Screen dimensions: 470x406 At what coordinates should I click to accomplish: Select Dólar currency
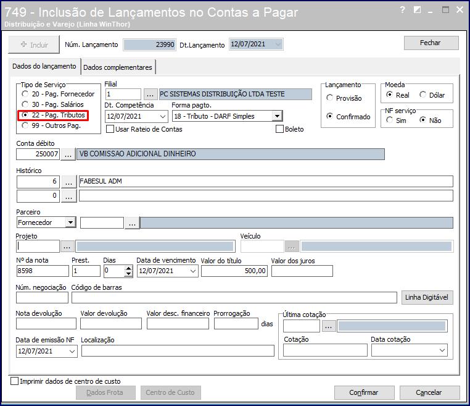coord(432,95)
